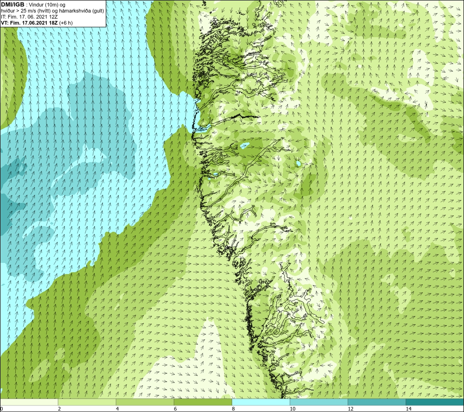Viewport: 464px width, 412px height.
Task: Click the 'VT: Fim. 17.06.2021 18Z (+6 h)' line
Action: pyautogui.click(x=37, y=23)
